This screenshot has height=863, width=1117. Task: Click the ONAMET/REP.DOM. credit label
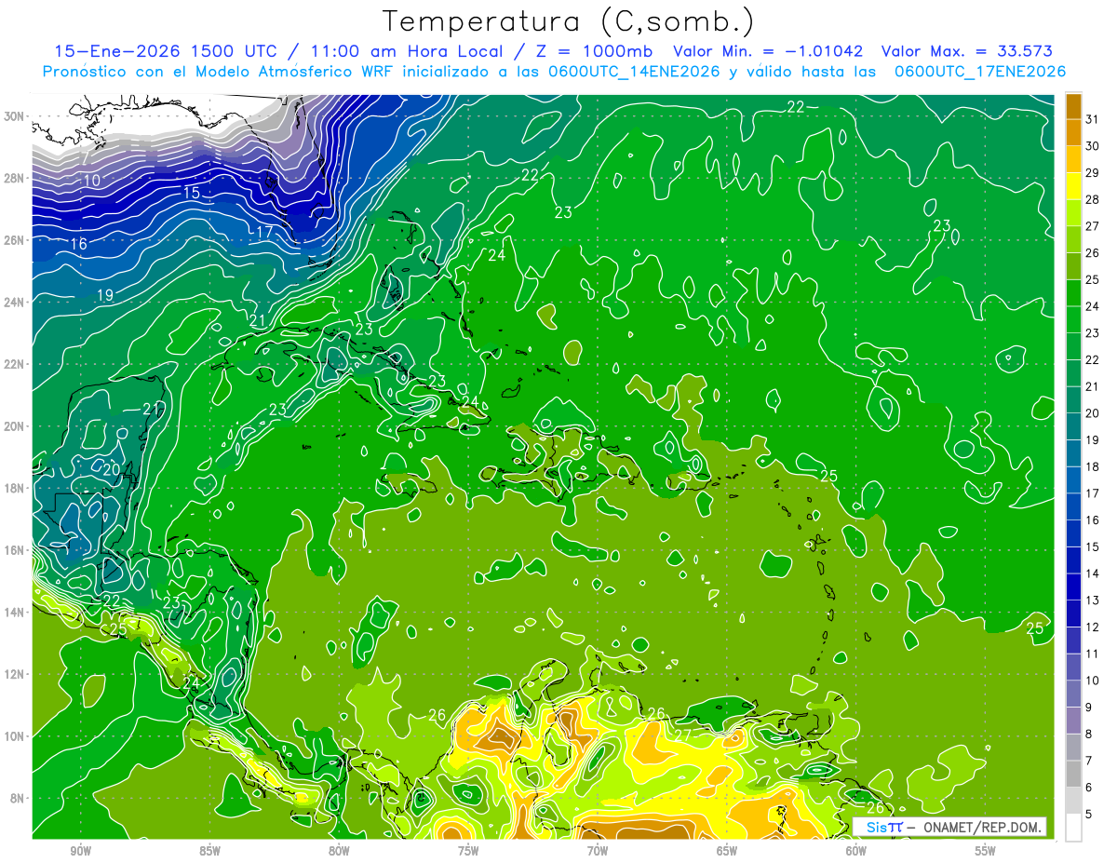tap(980, 827)
